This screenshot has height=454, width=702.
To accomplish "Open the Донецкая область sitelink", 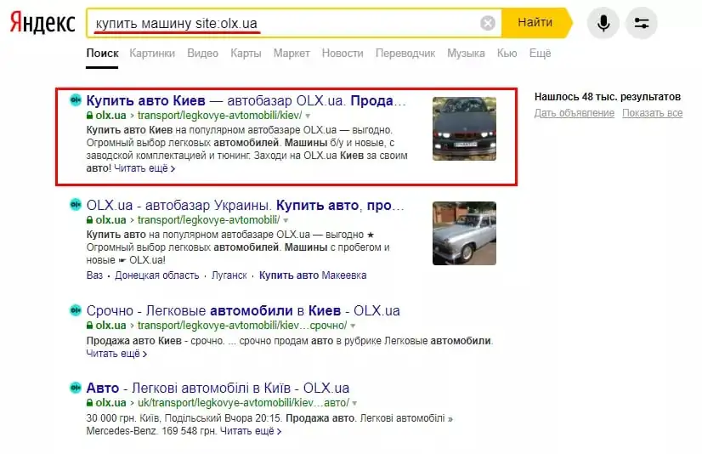I will (x=156, y=275).
